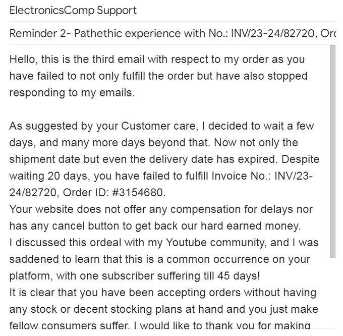This screenshot has width=343, height=336.
Task: Click the word "compensation" in the body
Action: [205, 209]
